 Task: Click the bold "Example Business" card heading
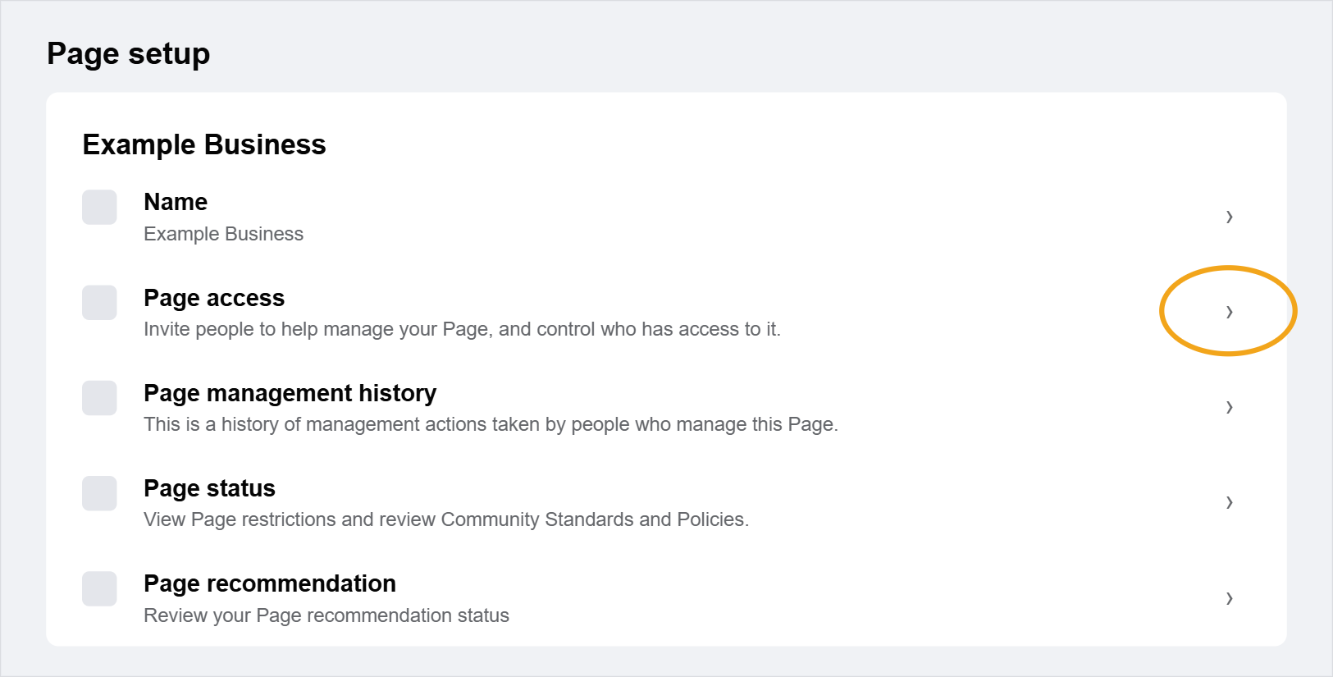(204, 144)
